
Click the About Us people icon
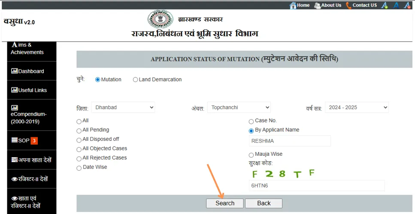[317, 6]
